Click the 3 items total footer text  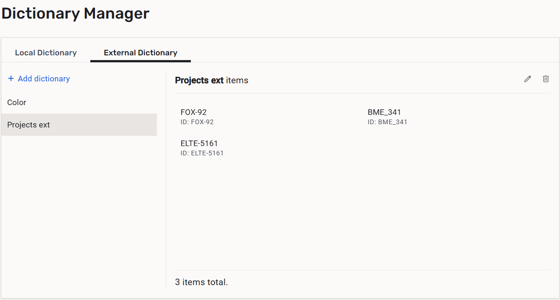(202, 282)
